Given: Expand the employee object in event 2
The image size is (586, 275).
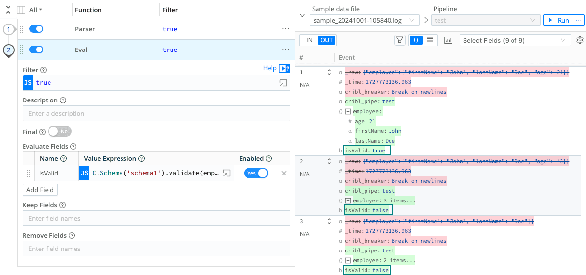Looking at the screenshot, I should coord(348,200).
